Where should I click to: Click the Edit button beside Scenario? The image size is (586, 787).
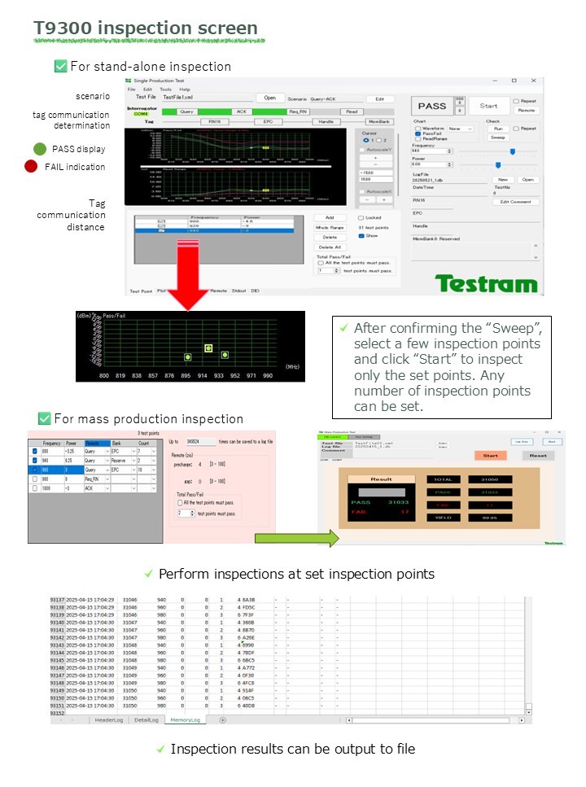[x=380, y=98]
